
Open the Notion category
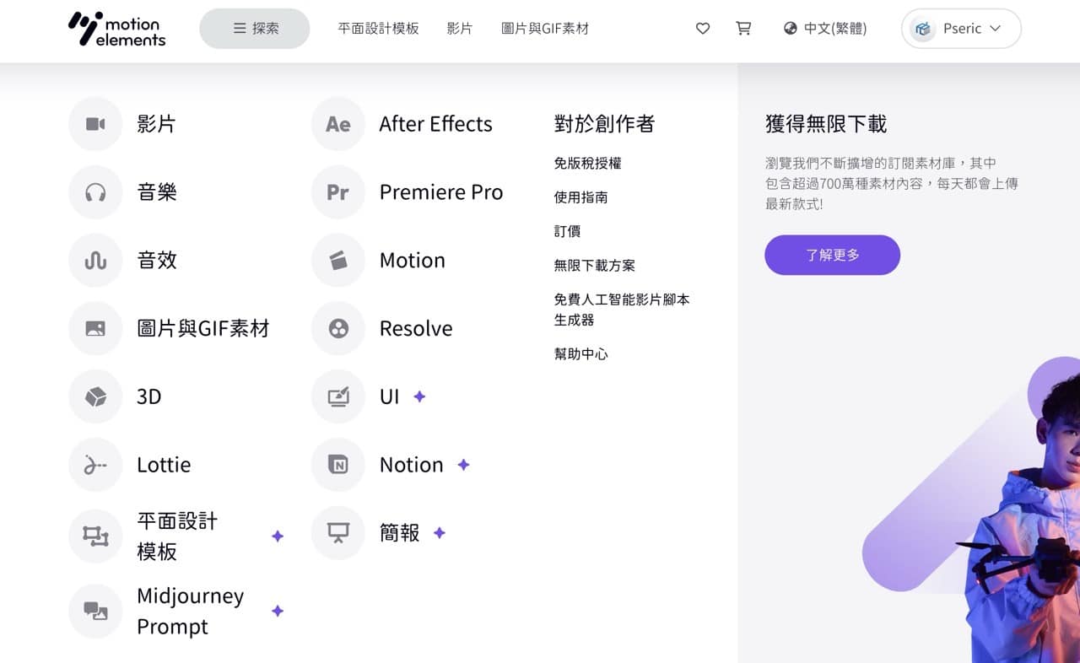click(411, 465)
